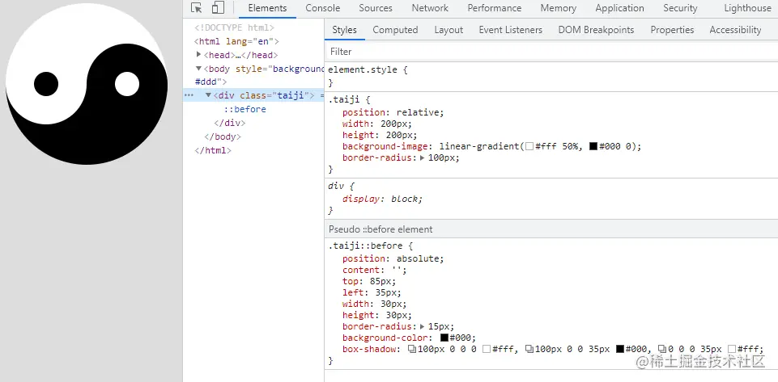Image resolution: width=778 pixels, height=382 pixels.
Task: Open the DOM Breakpoints sidebar tab
Action: [596, 30]
